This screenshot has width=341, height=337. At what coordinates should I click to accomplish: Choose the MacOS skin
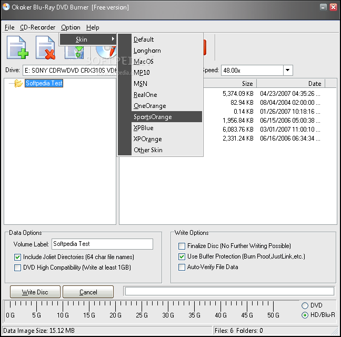167,62
